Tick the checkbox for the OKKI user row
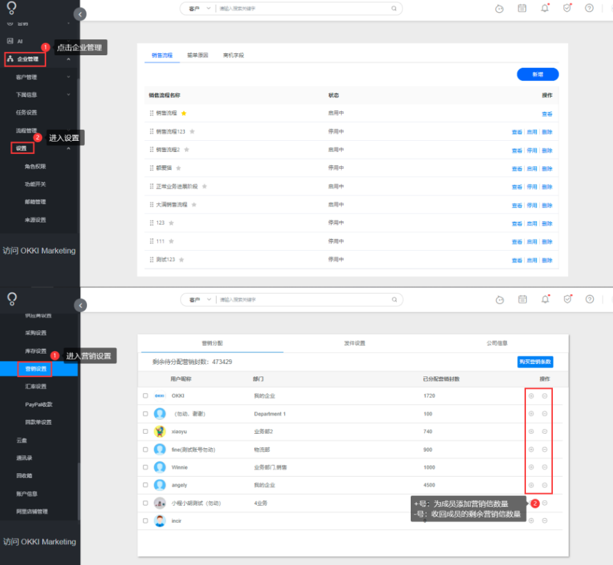 146,396
